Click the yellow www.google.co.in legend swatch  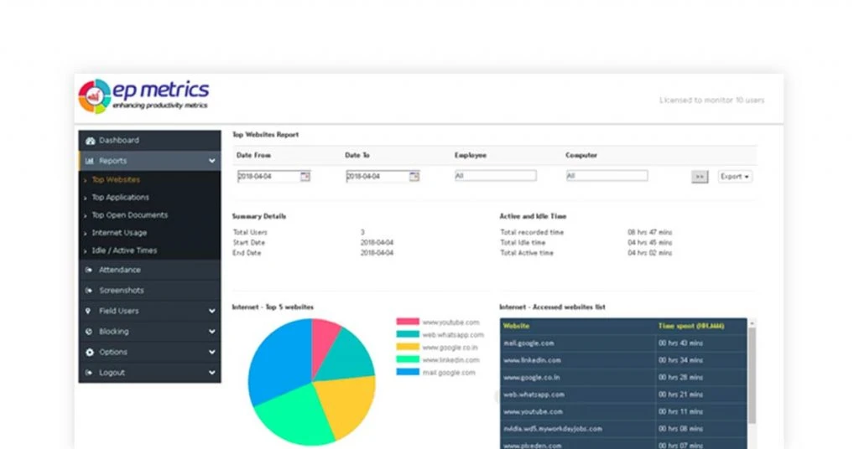point(408,347)
